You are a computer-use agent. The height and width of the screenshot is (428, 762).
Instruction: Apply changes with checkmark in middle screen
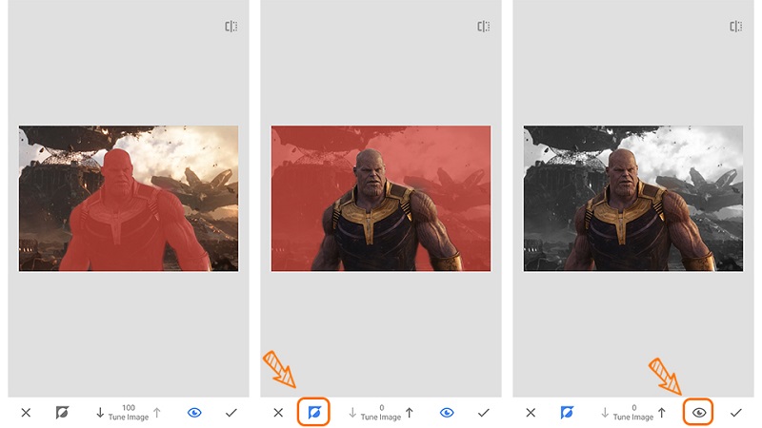[x=484, y=413]
